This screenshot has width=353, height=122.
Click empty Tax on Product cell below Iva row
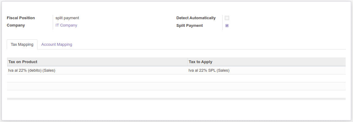pyautogui.click(x=97, y=78)
